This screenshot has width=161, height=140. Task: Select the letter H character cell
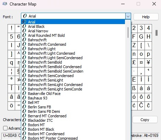(x=148, y=37)
